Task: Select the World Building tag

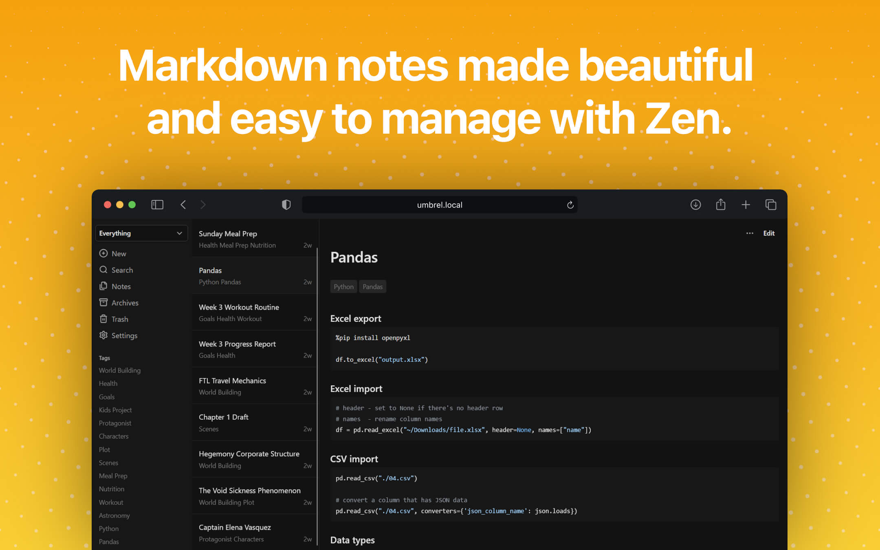Action: pos(119,370)
